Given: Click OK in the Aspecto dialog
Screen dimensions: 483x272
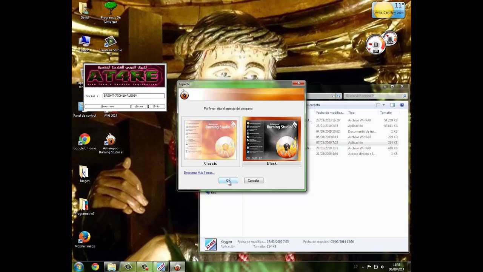Looking at the screenshot, I should point(228,181).
